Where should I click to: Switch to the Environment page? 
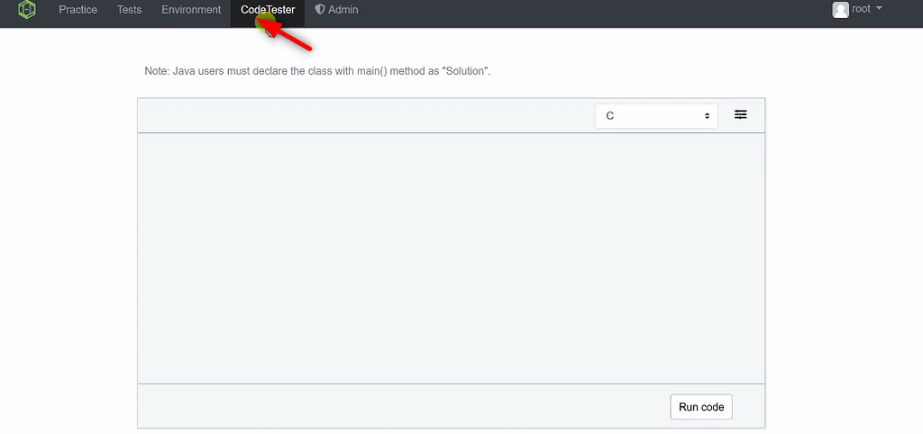[x=191, y=10]
